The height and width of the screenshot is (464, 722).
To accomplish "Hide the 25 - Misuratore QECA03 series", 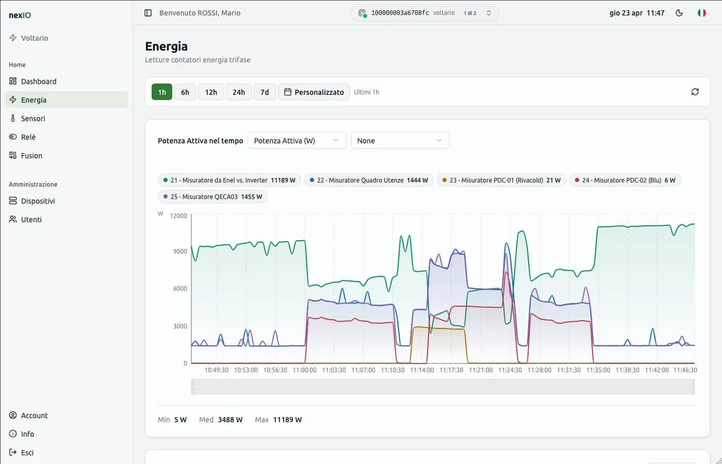I will (212, 196).
